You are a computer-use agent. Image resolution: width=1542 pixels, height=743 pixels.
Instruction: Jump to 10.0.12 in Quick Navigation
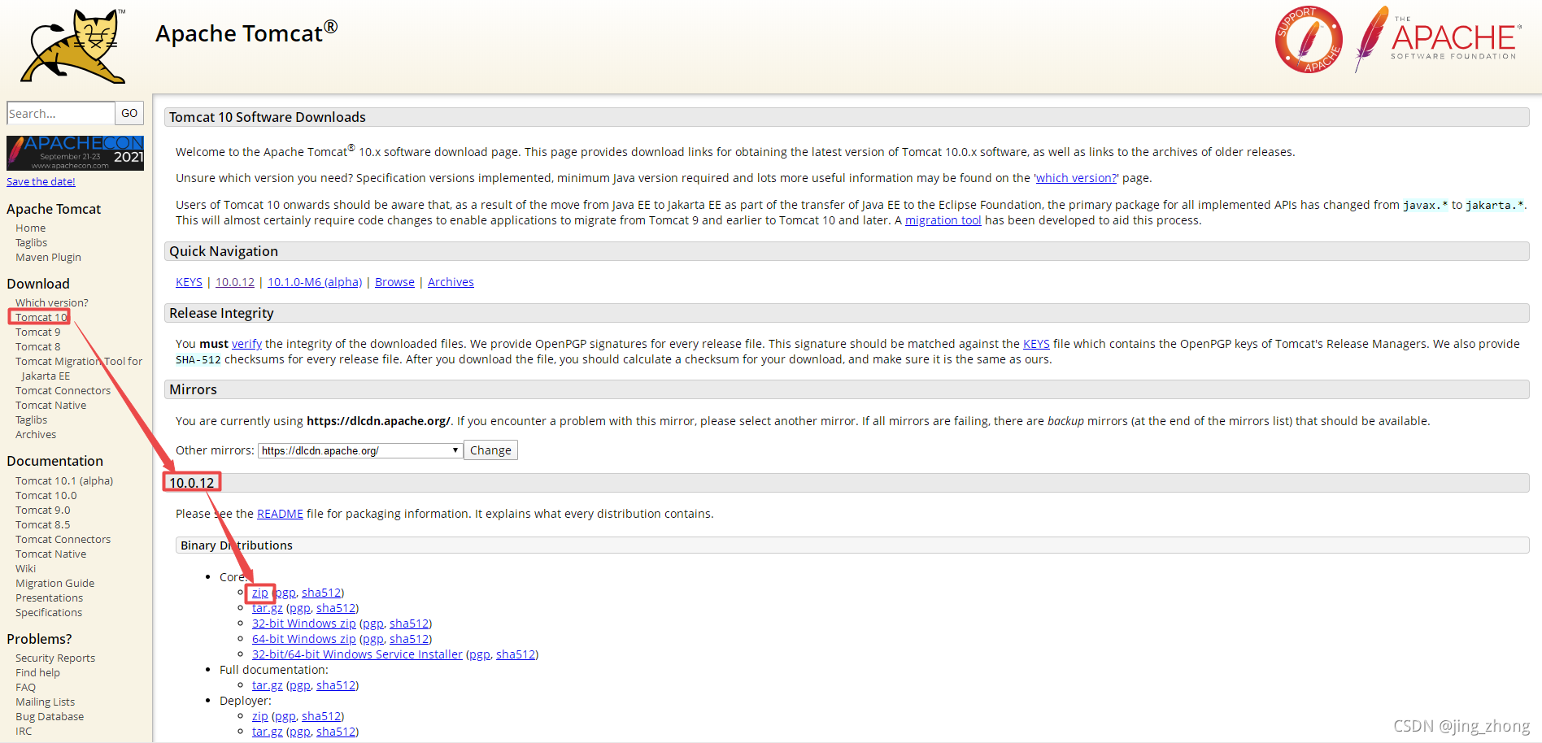click(x=235, y=282)
